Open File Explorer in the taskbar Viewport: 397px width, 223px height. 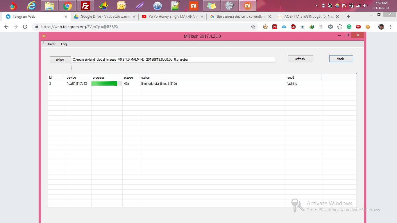pyautogui.click(x=49, y=6)
